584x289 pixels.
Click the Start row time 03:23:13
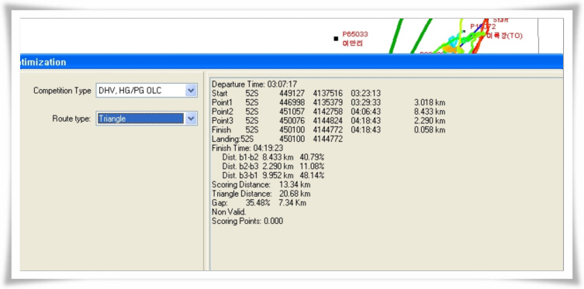pyautogui.click(x=365, y=93)
